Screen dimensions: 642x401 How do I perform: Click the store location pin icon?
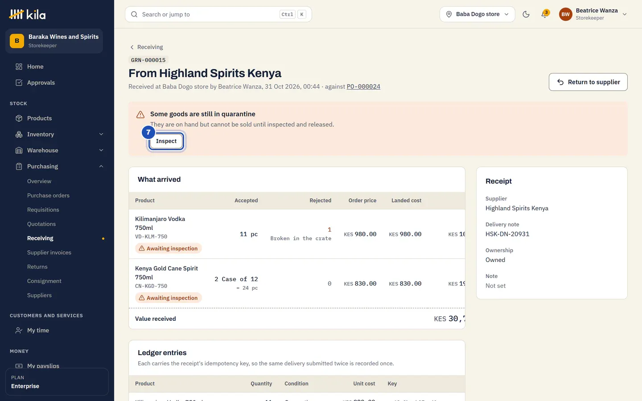(x=449, y=14)
